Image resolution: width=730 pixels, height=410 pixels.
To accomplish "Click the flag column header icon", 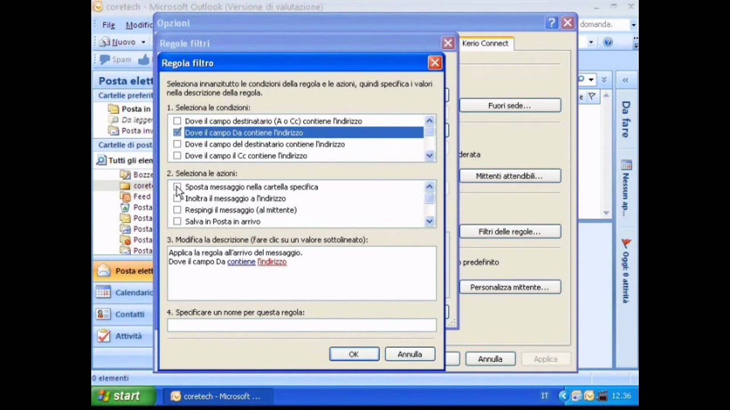I will [x=592, y=97].
